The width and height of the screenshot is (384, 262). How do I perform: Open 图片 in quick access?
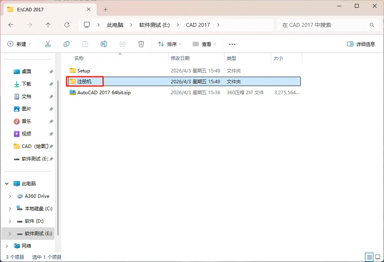pos(26,109)
